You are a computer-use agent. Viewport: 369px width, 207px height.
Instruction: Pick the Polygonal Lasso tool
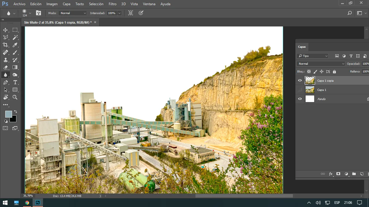pyautogui.click(x=5, y=37)
